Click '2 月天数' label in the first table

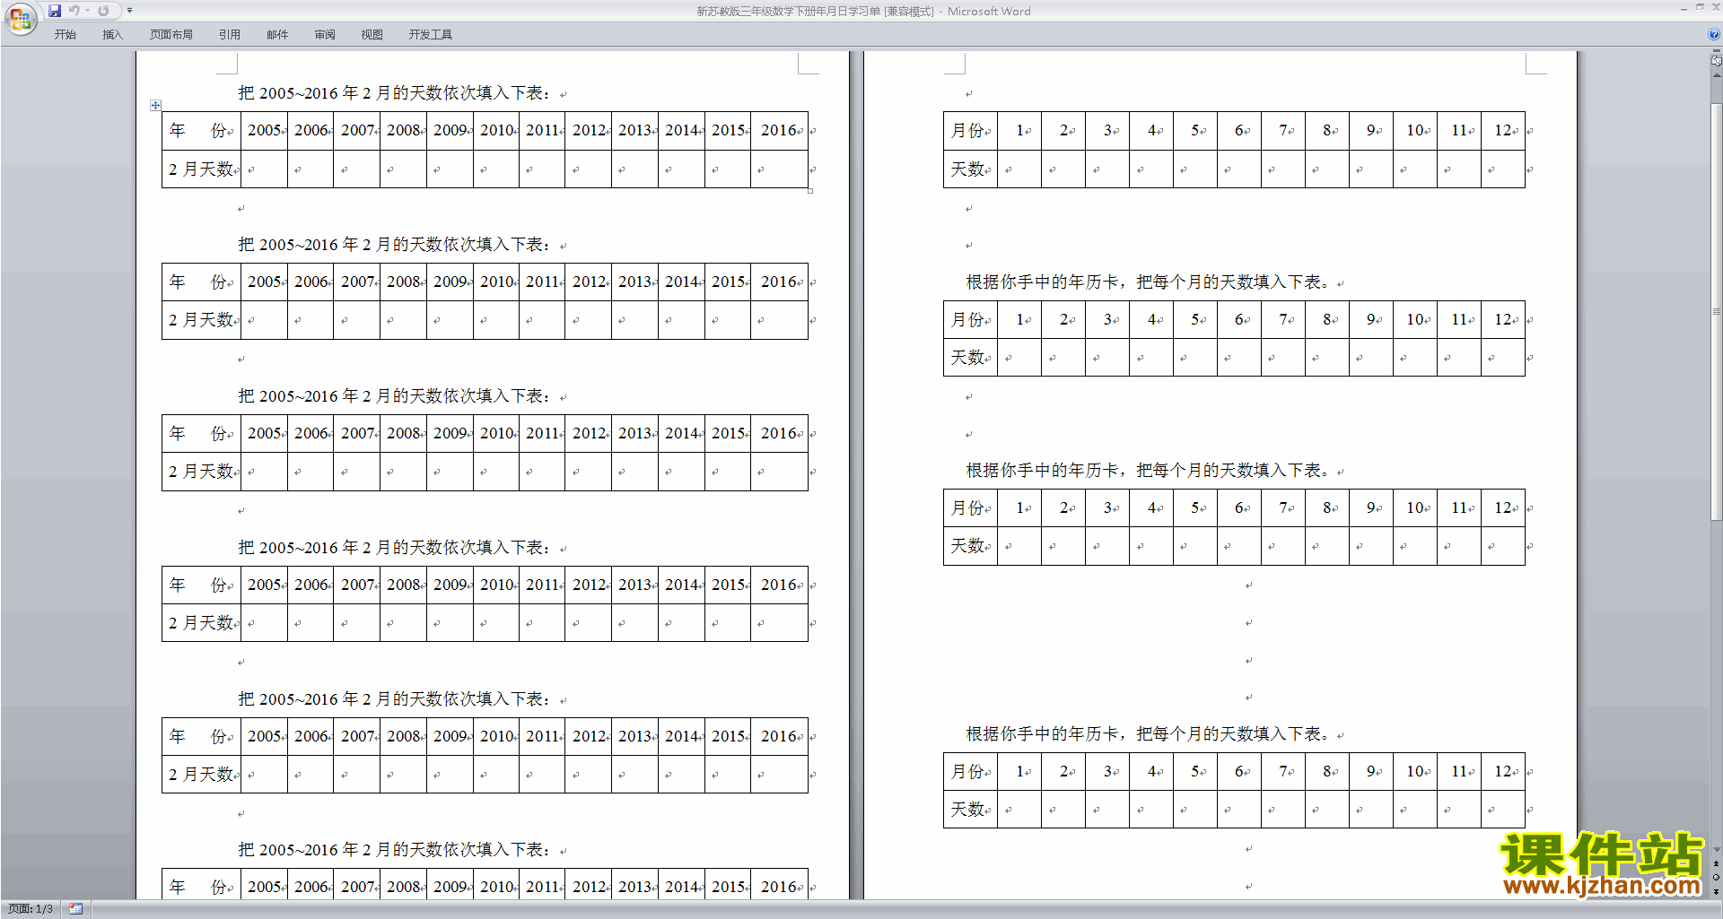(x=201, y=169)
